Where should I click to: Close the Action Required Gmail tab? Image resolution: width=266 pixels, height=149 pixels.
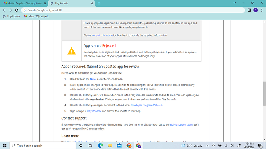[x=45, y=3]
